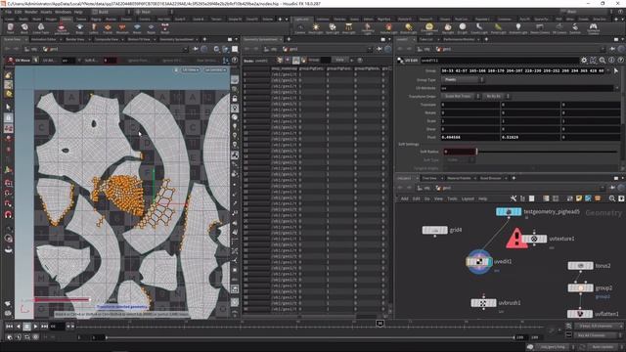Switch to the Composite View tab
Screen dimensions: 626x352
(107, 39)
